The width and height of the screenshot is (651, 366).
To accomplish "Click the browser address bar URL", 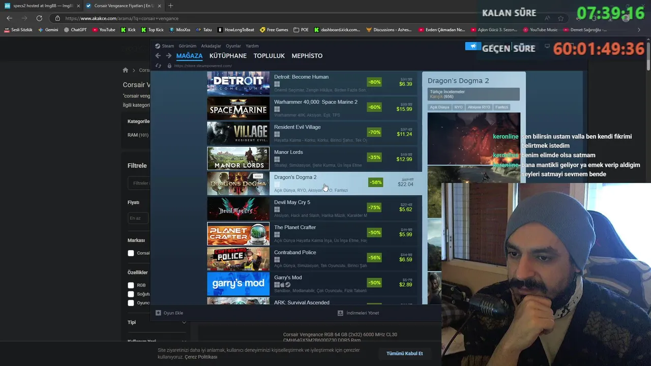I will point(122,18).
